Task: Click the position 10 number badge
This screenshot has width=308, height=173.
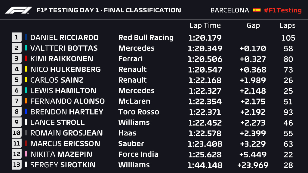Action: pos(17,133)
